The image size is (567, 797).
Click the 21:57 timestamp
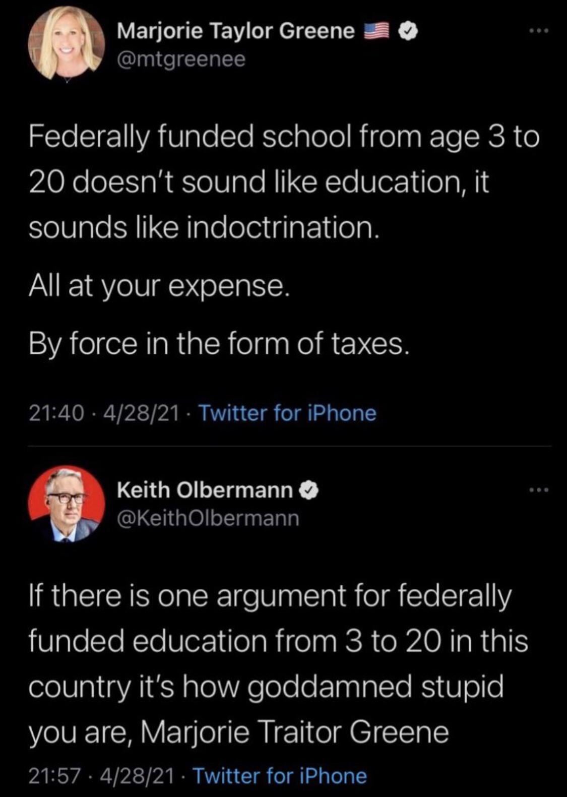click(55, 776)
